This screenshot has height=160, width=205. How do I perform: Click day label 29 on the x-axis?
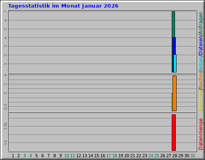click(181, 156)
